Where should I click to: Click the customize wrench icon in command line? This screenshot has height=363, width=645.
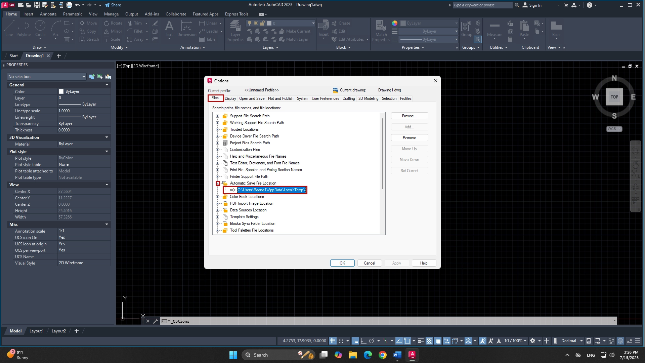156,321
